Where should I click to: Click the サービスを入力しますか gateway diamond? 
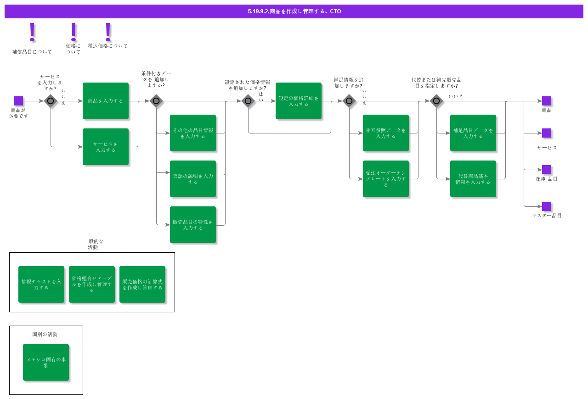[x=51, y=101]
